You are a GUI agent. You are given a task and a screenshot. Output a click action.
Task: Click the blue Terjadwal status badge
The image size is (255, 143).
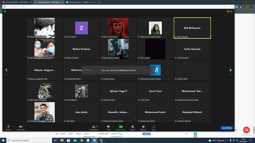[x=147, y=134]
